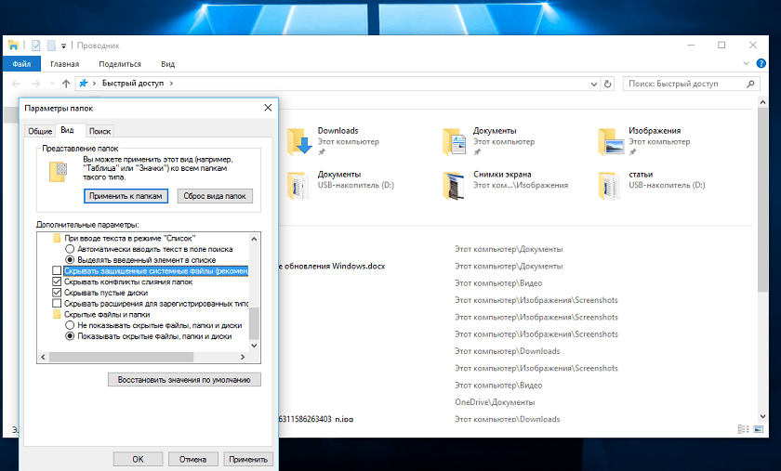Click advanced settings list scroll-down arrow
This screenshot has width=781, height=471.
tap(254, 345)
